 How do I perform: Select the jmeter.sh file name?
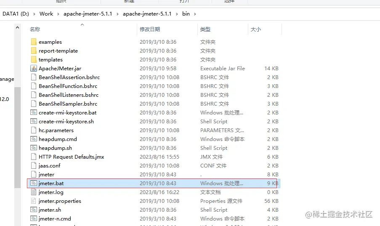point(50,210)
